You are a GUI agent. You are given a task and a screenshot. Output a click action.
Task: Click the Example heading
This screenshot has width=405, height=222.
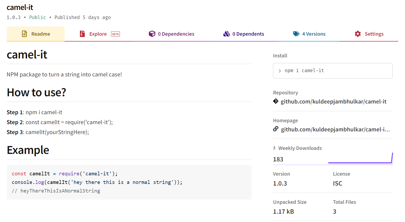point(28,150)
